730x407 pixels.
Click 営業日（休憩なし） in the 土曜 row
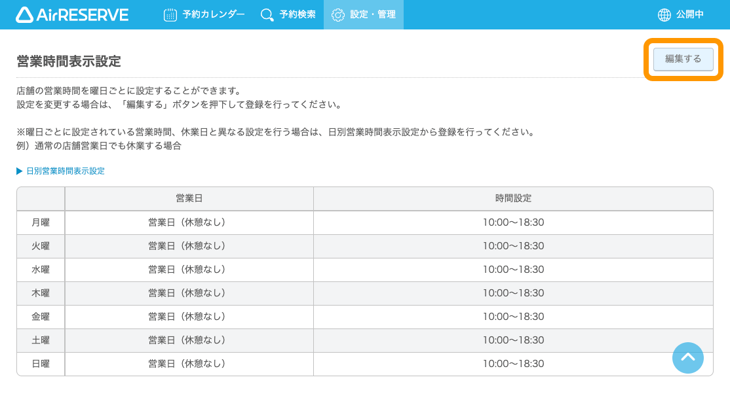click(x=187, y=340)
